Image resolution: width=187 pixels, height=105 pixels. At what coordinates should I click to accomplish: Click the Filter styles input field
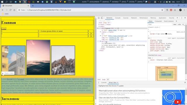point(160,24)
